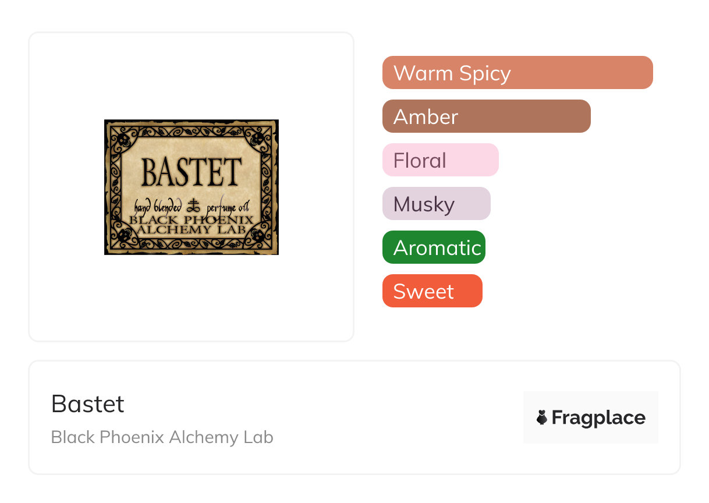Open the Bastet perfume label image
Image resolution: width=709 pixels, height=503 pixels.
[191, 187]
